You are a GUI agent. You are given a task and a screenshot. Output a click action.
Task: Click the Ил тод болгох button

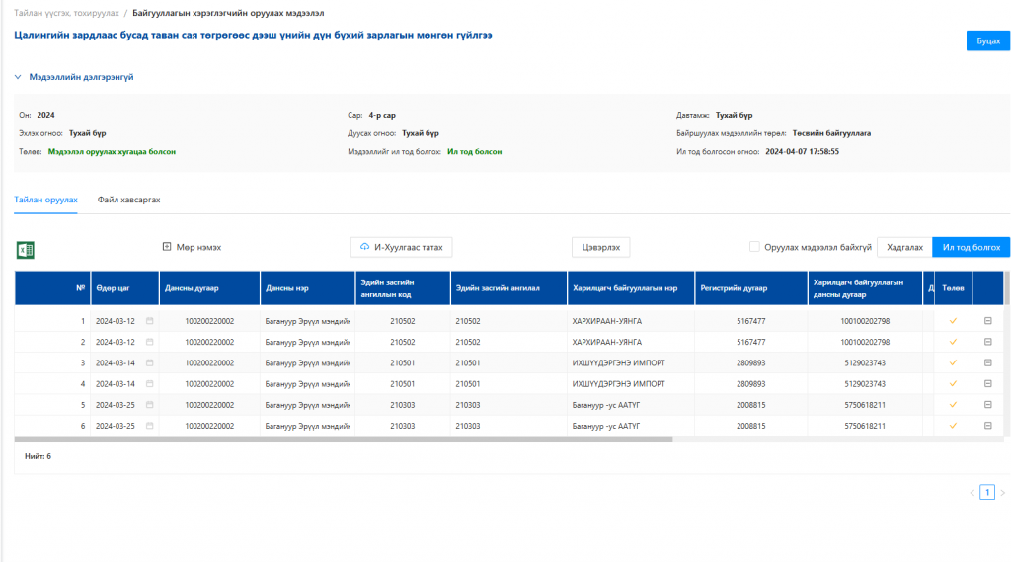coord(972,247)
